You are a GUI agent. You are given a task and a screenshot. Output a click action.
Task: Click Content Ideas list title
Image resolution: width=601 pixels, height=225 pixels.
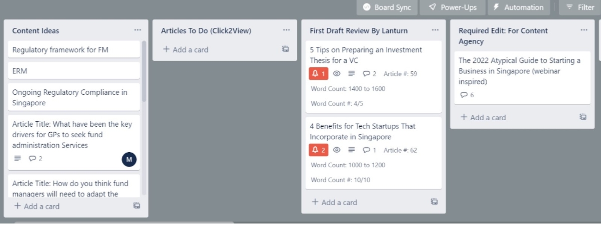click(35, 30)
